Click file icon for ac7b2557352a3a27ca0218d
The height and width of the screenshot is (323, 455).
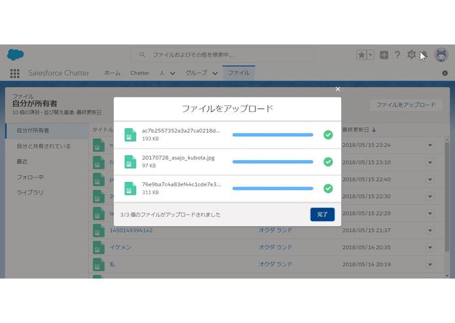pos(130,135)
